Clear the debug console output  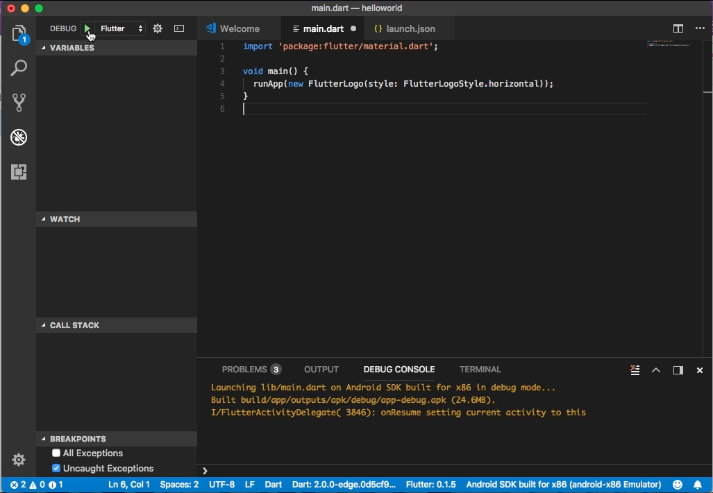635,370
